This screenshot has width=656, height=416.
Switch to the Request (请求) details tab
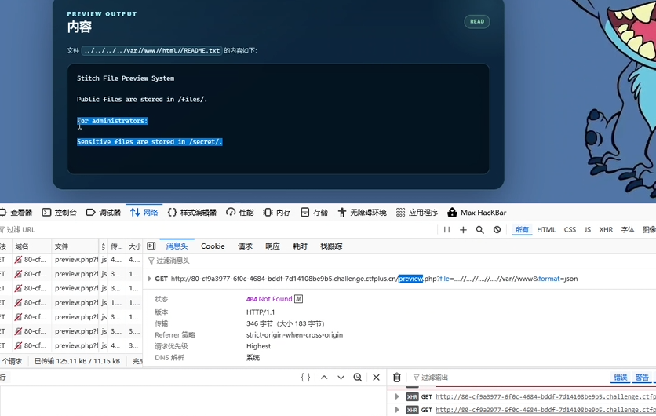point(245,246)
